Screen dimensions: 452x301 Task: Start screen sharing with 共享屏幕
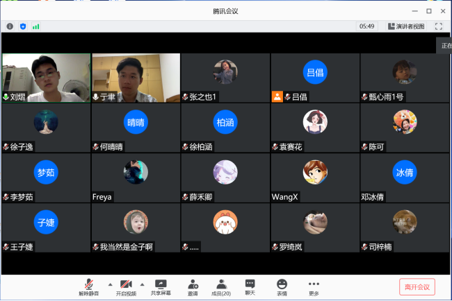[x=161, y=286]
